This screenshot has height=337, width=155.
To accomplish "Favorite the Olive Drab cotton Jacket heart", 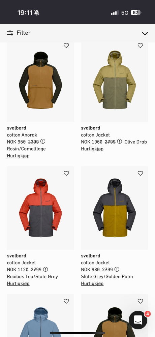I will (140, 45).
